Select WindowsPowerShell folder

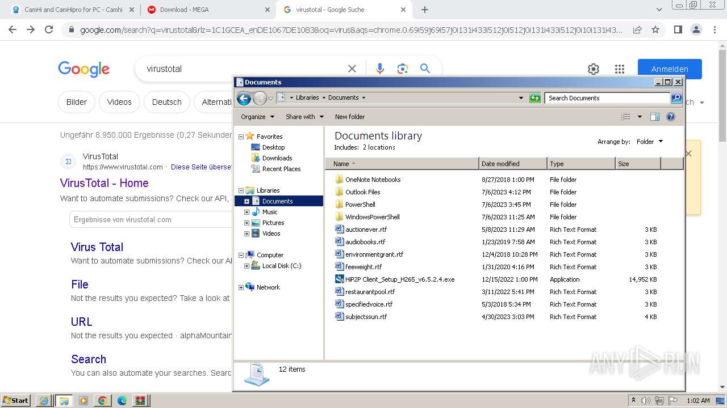(372, 217)
